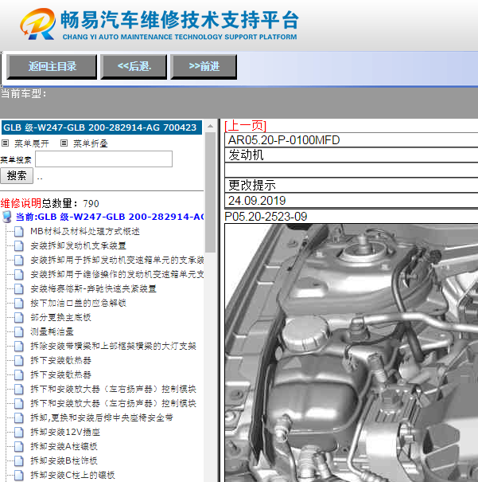The image size is (478, 482).
Task: Click document icon next to 测量耗油量
Action: tap(18, 331)
